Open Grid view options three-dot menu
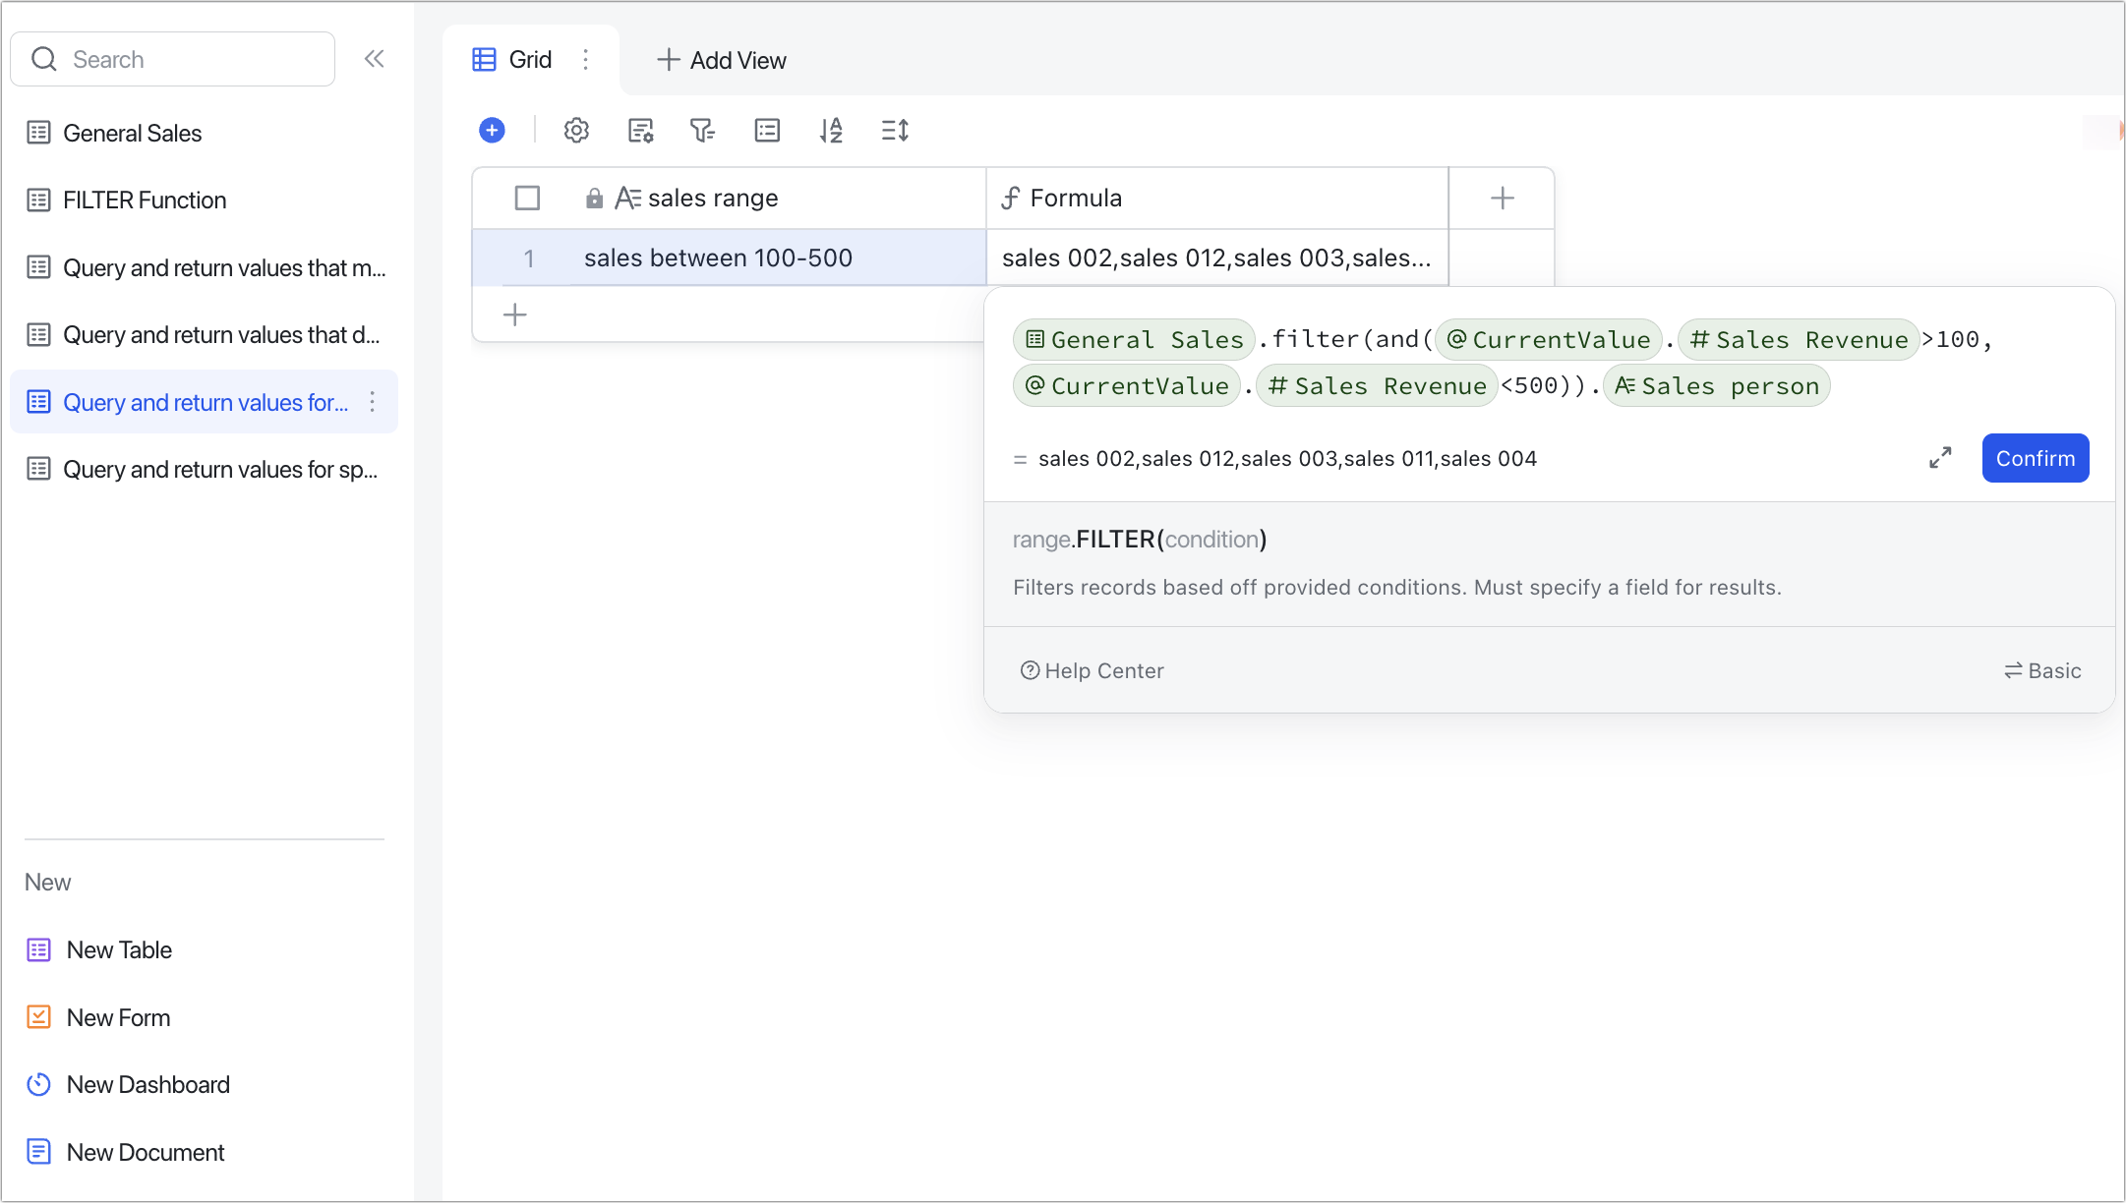 585,60
